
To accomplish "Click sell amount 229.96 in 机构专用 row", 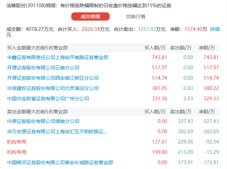I will point(185,142).
